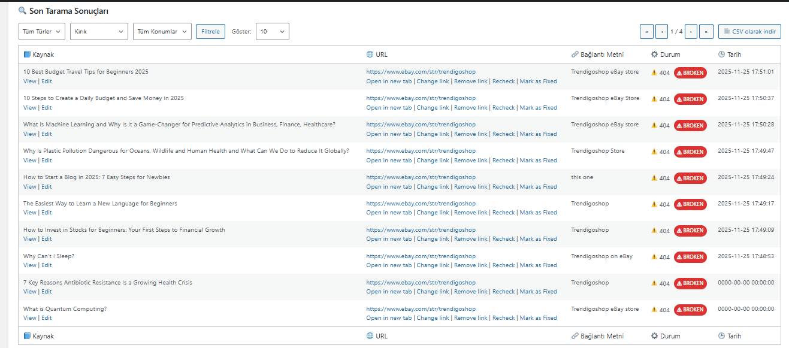Edit the 7 Key Reasons Antibiotic Resistance post

47,292
